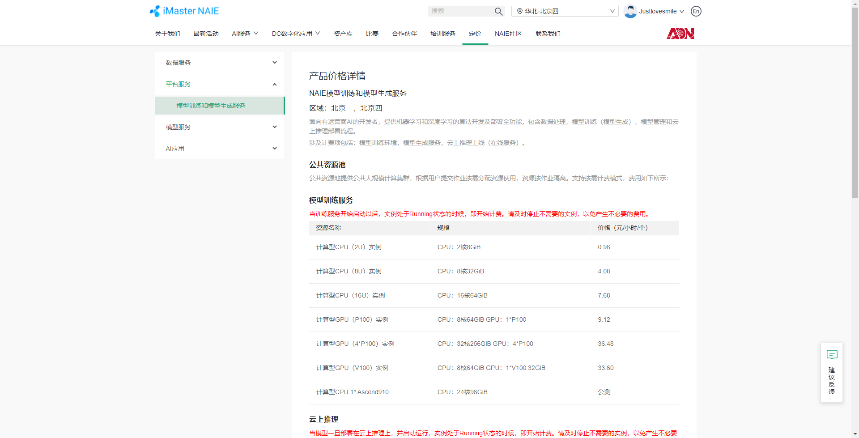Click the location pin icon
Image resolution: width=859 pixels, height=438 pixels.
click(x=519, y=11)
